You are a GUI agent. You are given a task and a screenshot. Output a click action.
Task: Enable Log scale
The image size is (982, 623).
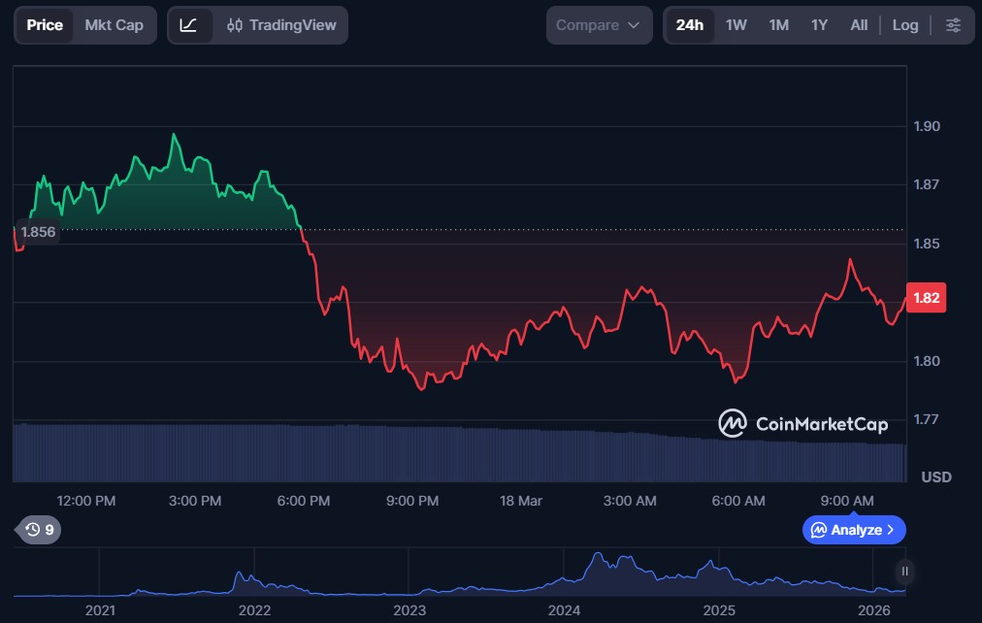click(904, 25)
